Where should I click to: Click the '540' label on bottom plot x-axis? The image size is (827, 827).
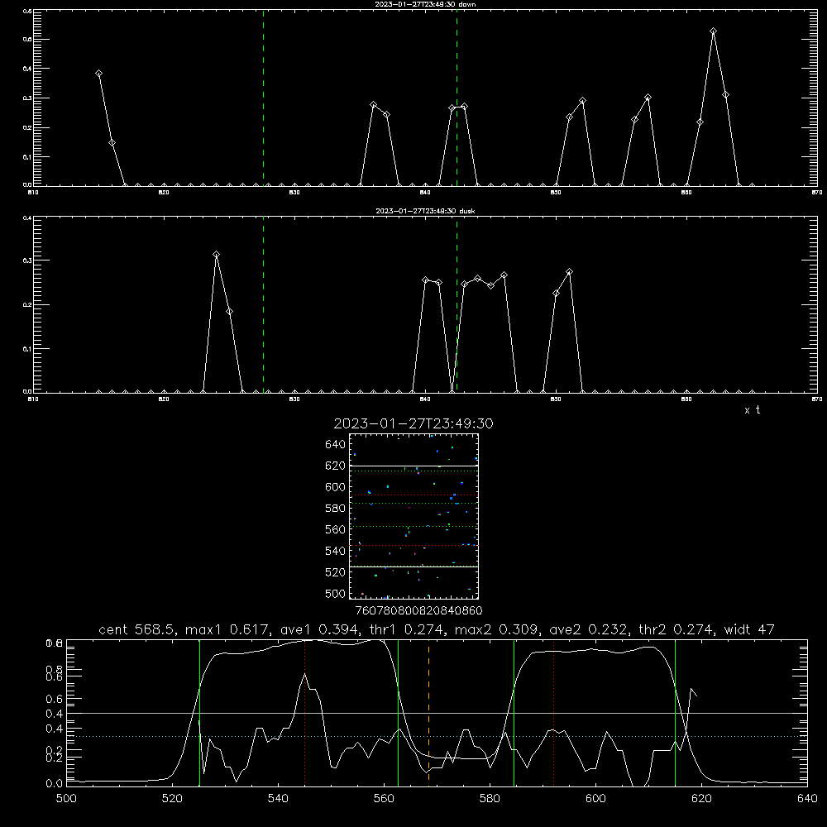(x=278, y=799)
